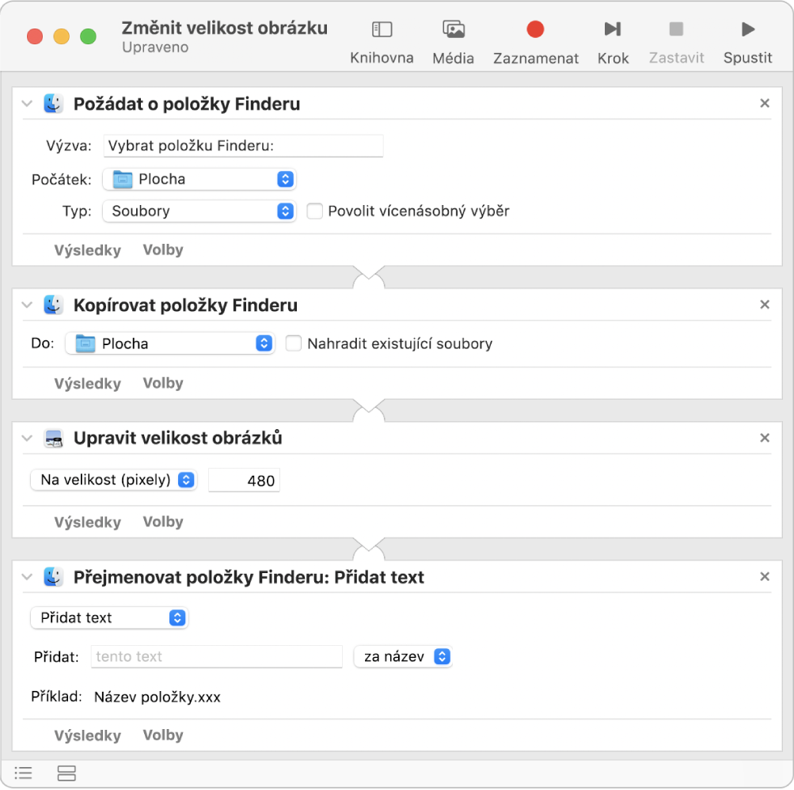Toggle Nahradit existující soubory checkbox
Screen dimensions: 794x790
294,344
